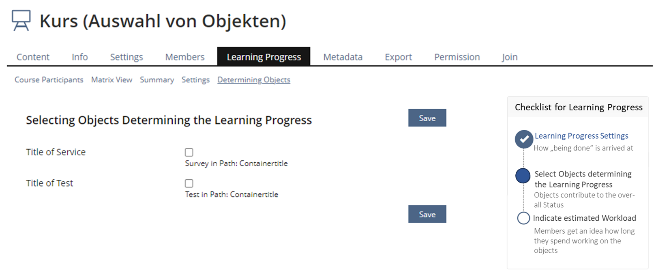Viewport: 656px width, 273px height.
Task: Open the Export tab
Action: click(x=398, y=57)
